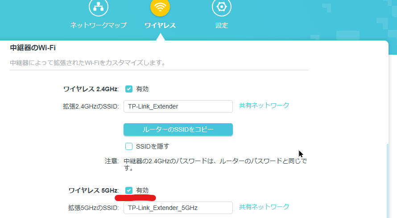Click the 注意 label
The width and height of the screenshot is (397, 218).
112,161
